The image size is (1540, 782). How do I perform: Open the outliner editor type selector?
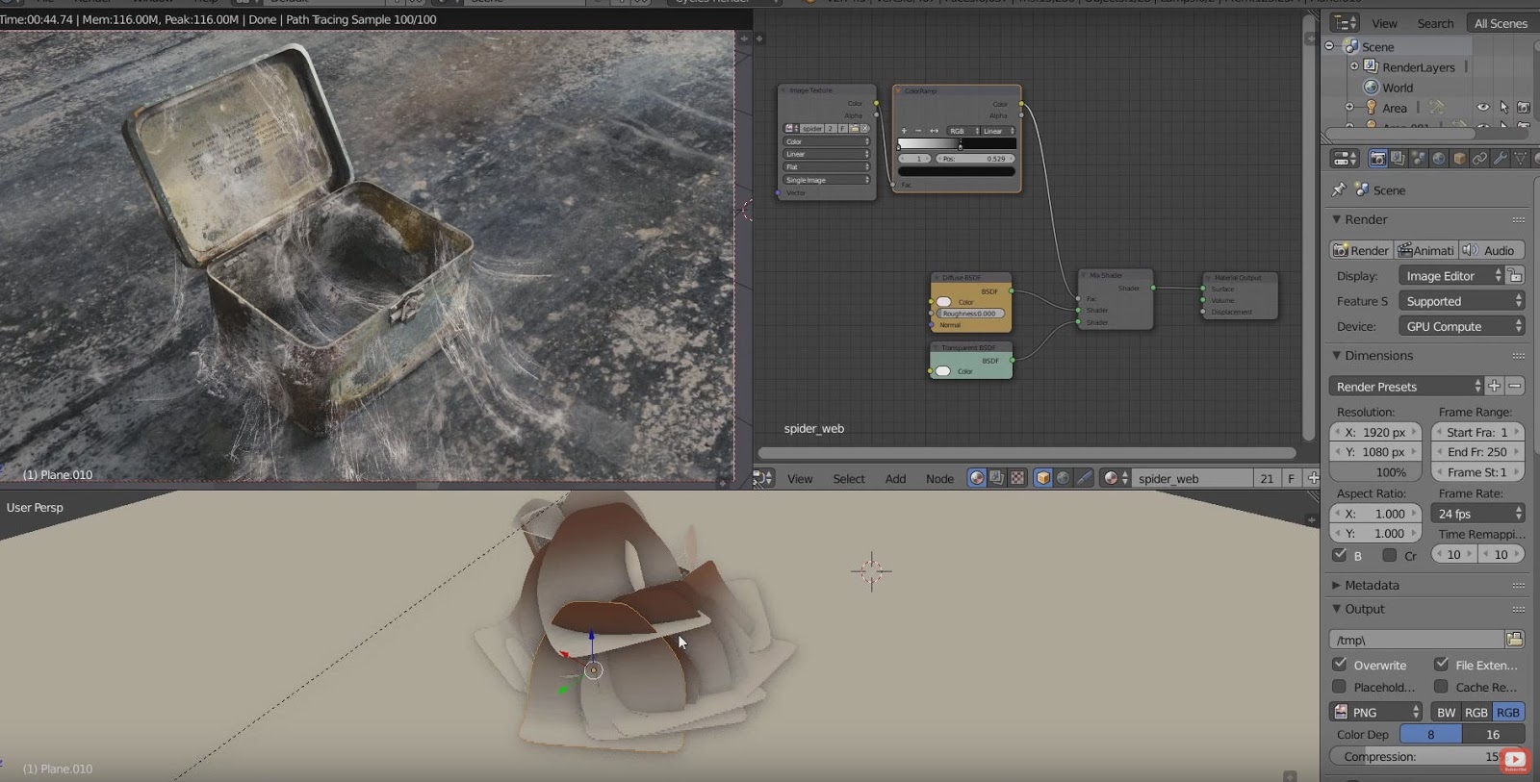click(x=1345, y=23)
